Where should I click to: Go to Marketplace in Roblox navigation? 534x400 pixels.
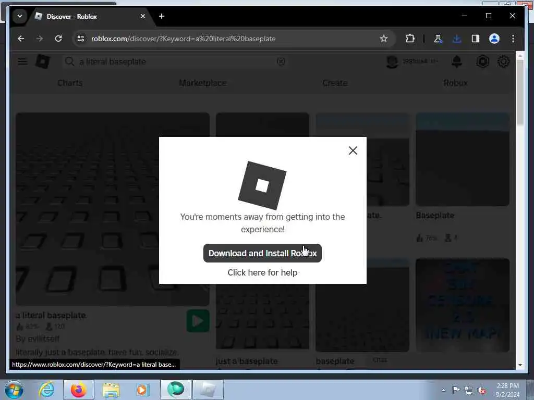[x=203, y=83]
